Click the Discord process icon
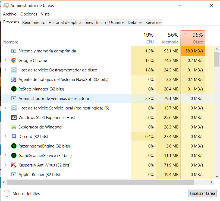 (x=14, y=136)
